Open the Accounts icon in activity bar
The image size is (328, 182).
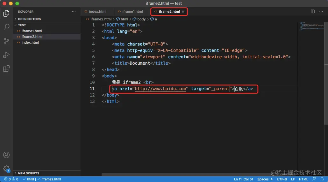6,155
